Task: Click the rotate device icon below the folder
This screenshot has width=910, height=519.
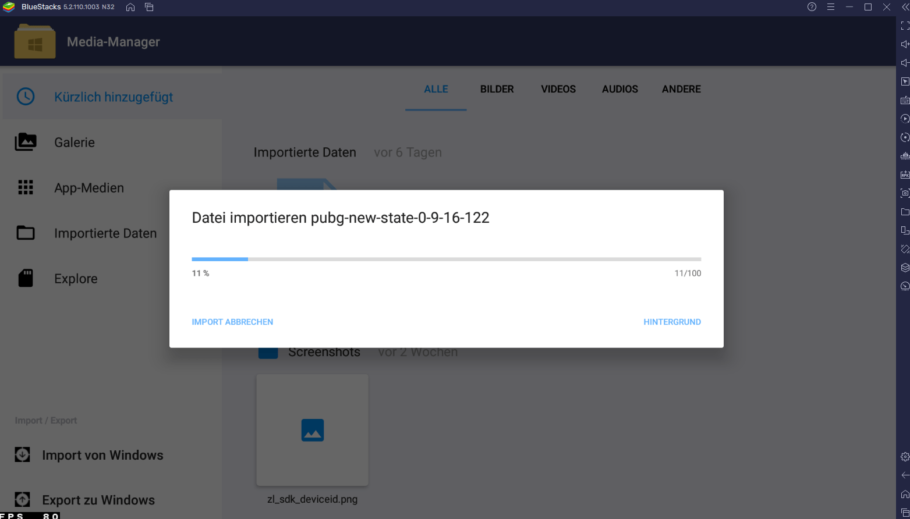Action: tap(905, 230)
